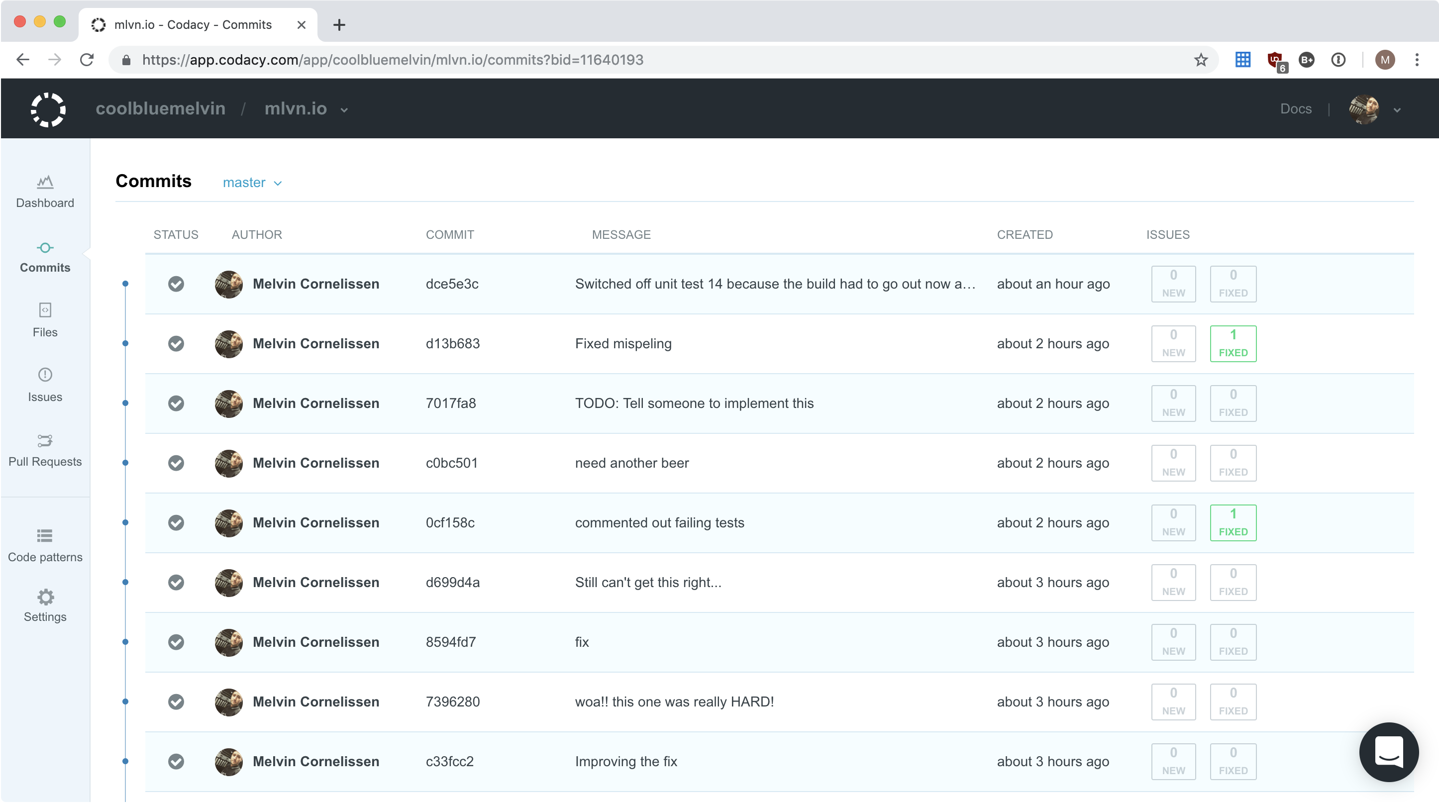Click status check for commit 7396280
The image size is (1439, 803).
click(x=176, y=702)
